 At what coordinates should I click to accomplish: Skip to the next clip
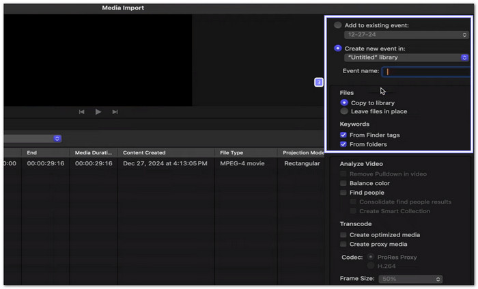coord(115,112)
